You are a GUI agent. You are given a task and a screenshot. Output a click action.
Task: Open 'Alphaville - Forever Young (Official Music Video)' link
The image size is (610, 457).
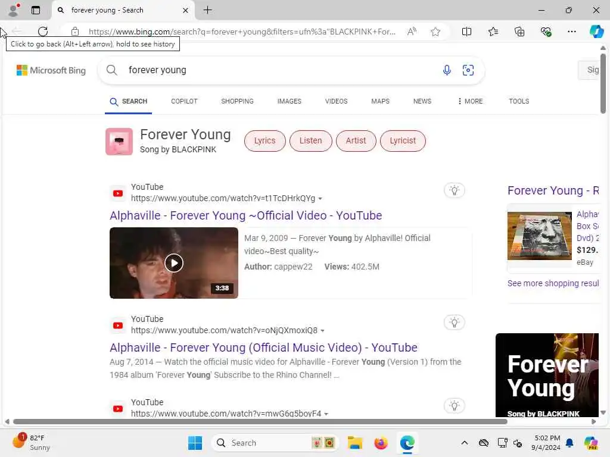coord(263,348)
